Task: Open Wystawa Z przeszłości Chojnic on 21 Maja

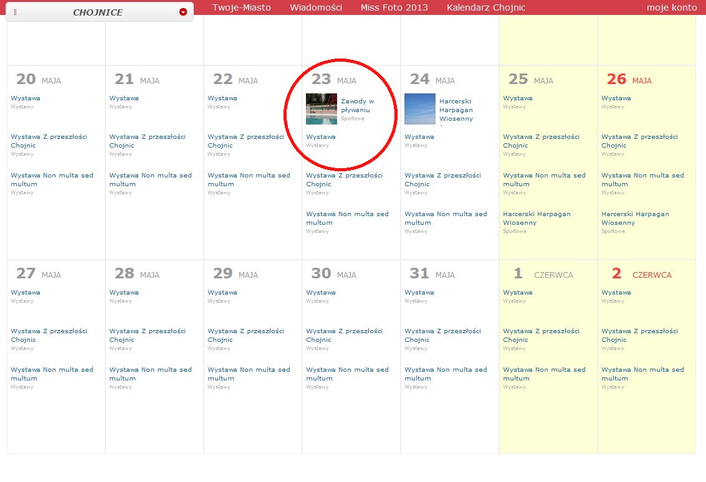Action: coord(147,141)
